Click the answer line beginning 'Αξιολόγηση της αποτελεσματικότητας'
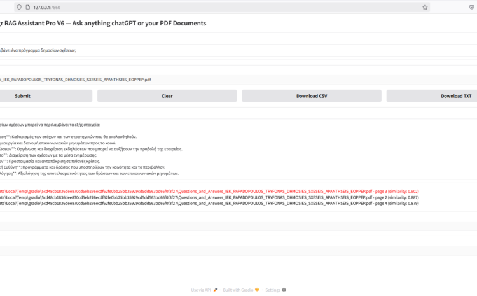Viewport: 477px width, 296px height. coord(90,173)
